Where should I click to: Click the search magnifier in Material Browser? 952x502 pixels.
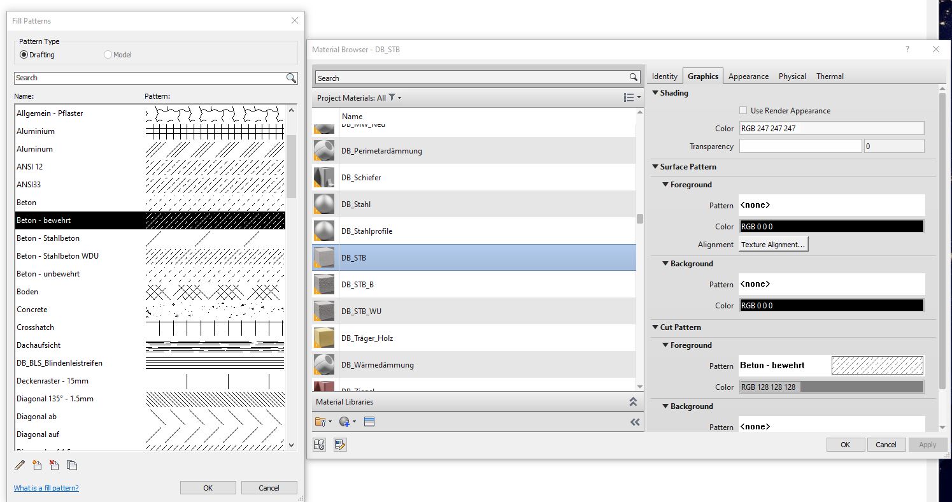[x=632, y=77]
